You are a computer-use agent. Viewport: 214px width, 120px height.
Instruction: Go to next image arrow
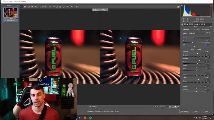tap(157, 107)
